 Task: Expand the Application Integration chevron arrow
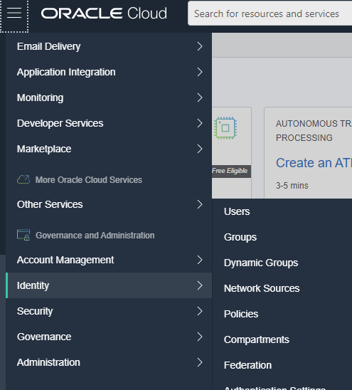pos(200,72)
